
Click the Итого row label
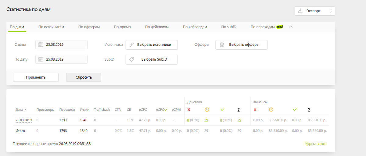click(20, 131)
